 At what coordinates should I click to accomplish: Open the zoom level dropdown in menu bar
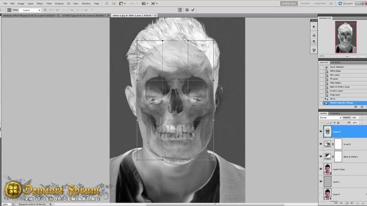coord(134,3)
